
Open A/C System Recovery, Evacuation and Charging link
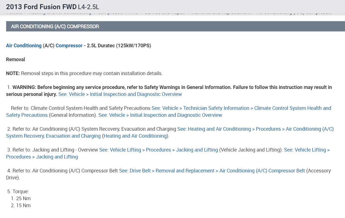tap(170, 132)
